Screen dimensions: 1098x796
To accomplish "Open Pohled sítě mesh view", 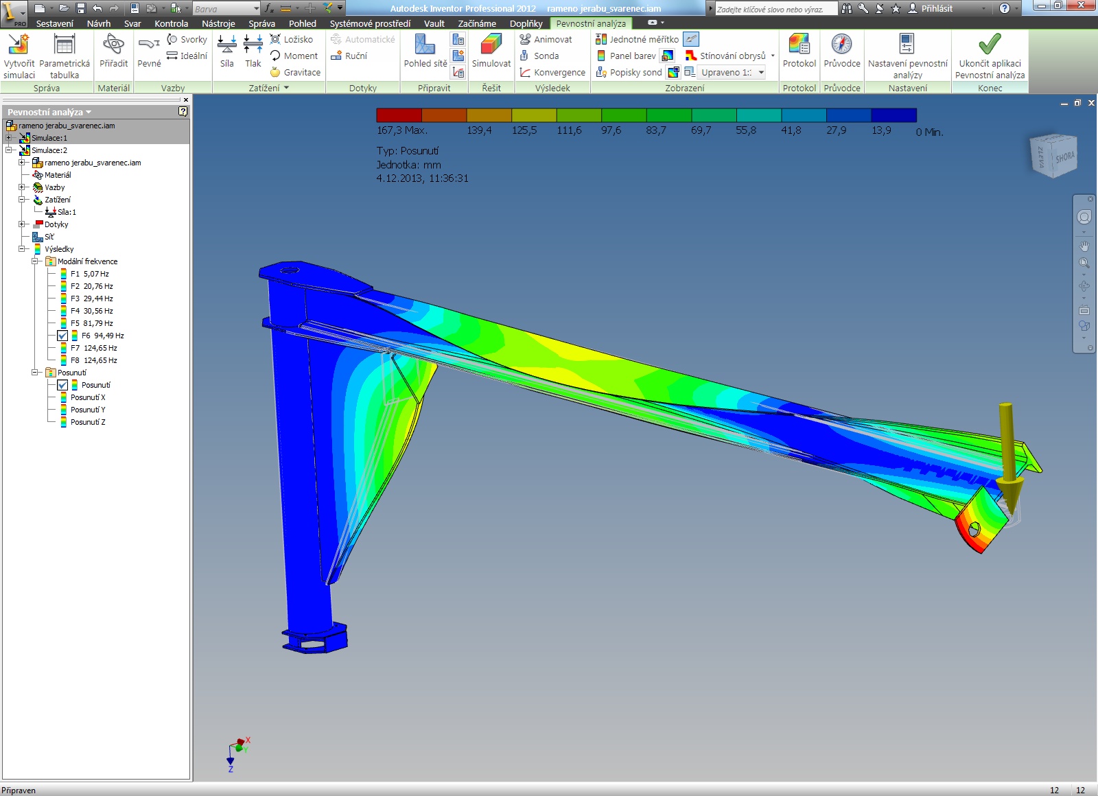I will click(425, 46).
